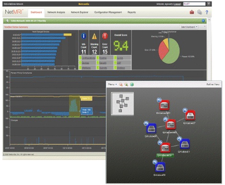Viewport: 225px width, 185px height.
Task: Open the Wireless category link
Action: pyautogui.click(x=121, y=68)
